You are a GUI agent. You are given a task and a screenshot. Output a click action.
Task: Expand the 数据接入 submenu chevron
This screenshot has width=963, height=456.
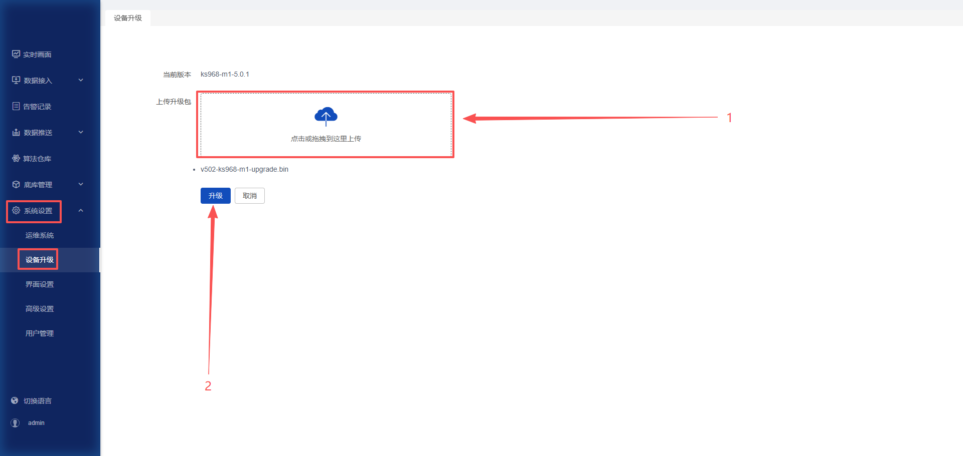click(x=81, y=80)
